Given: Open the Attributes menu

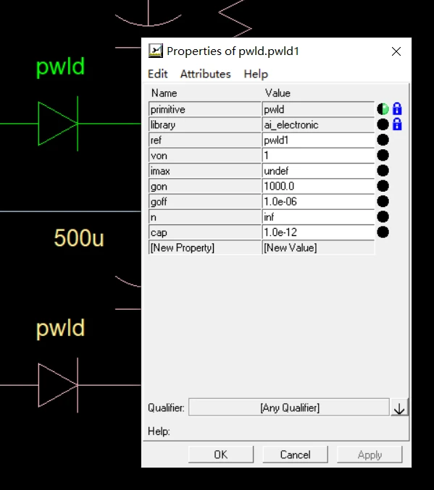Looking at the screenshot, I should (x=206, y=74).
